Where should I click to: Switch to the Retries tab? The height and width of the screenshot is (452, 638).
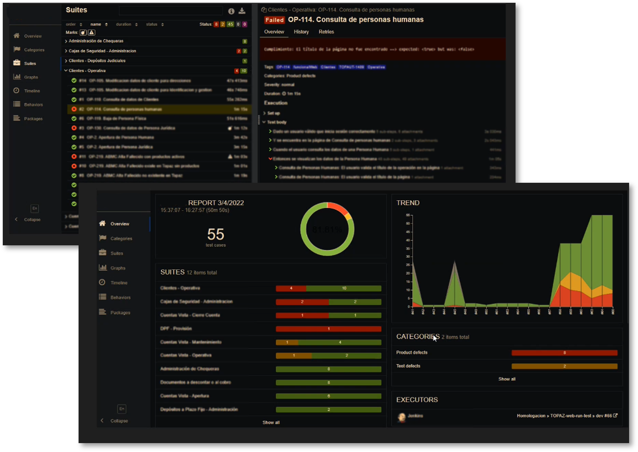[326, 32]
